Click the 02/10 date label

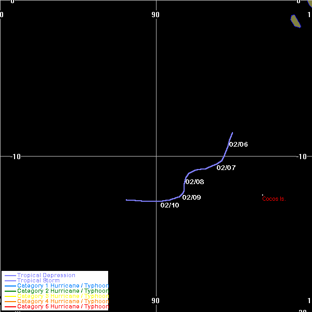click(170, 205)
